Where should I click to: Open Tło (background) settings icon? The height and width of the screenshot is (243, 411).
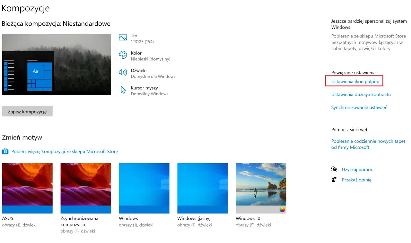(123, 38)
